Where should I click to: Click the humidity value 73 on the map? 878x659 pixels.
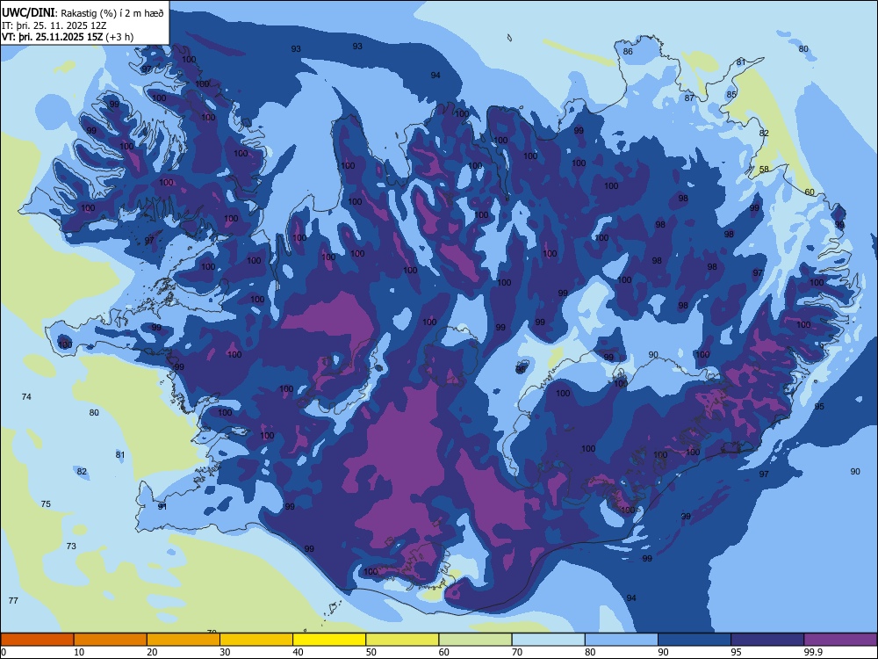[x=71, y=546]
